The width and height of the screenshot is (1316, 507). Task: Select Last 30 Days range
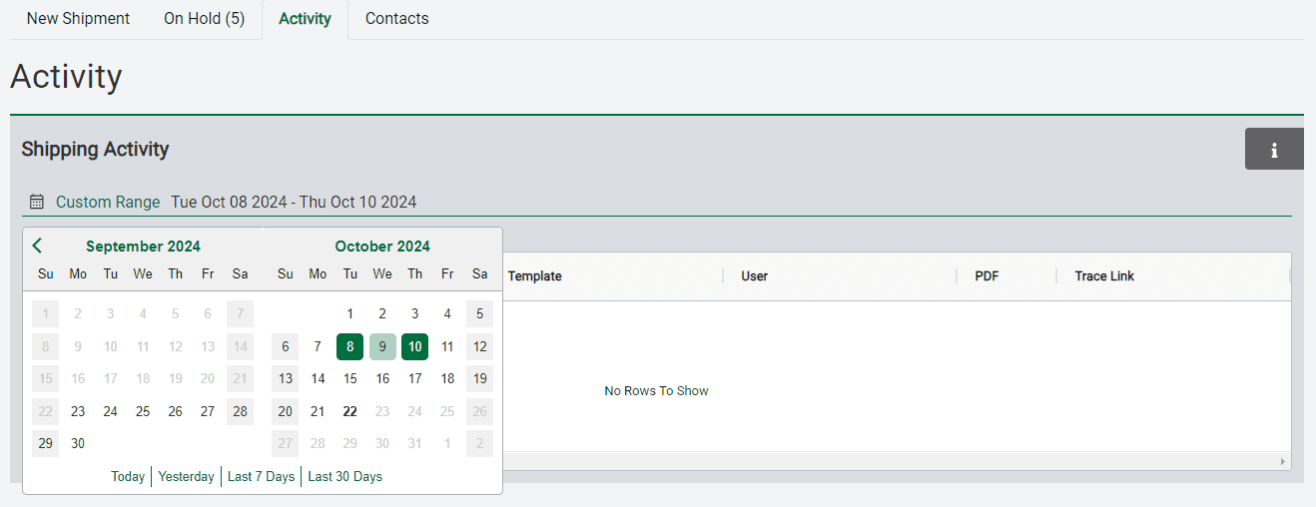click(344, 476)
